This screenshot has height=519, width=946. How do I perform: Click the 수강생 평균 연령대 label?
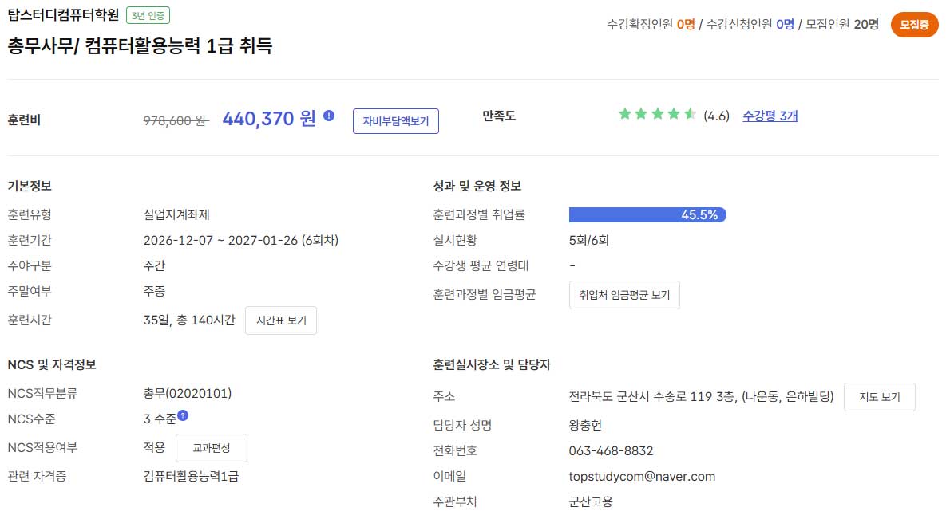tap(481, 265)
